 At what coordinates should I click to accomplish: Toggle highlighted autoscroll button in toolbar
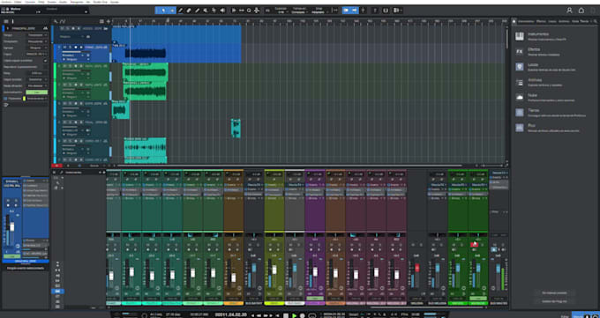(346, 11)
